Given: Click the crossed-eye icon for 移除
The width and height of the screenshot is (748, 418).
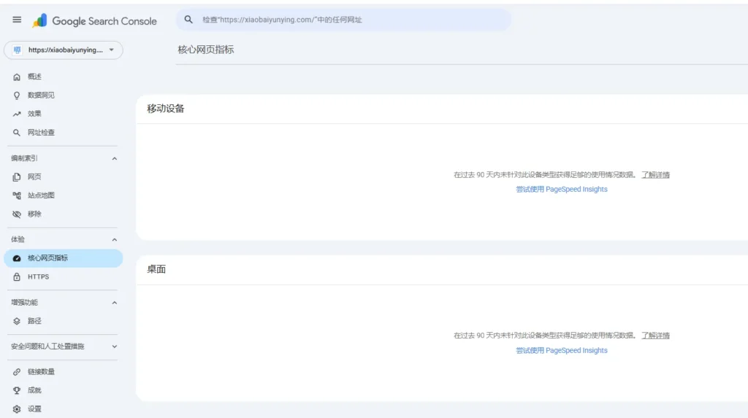Looking at the screenshot, I should click(17, 214).
